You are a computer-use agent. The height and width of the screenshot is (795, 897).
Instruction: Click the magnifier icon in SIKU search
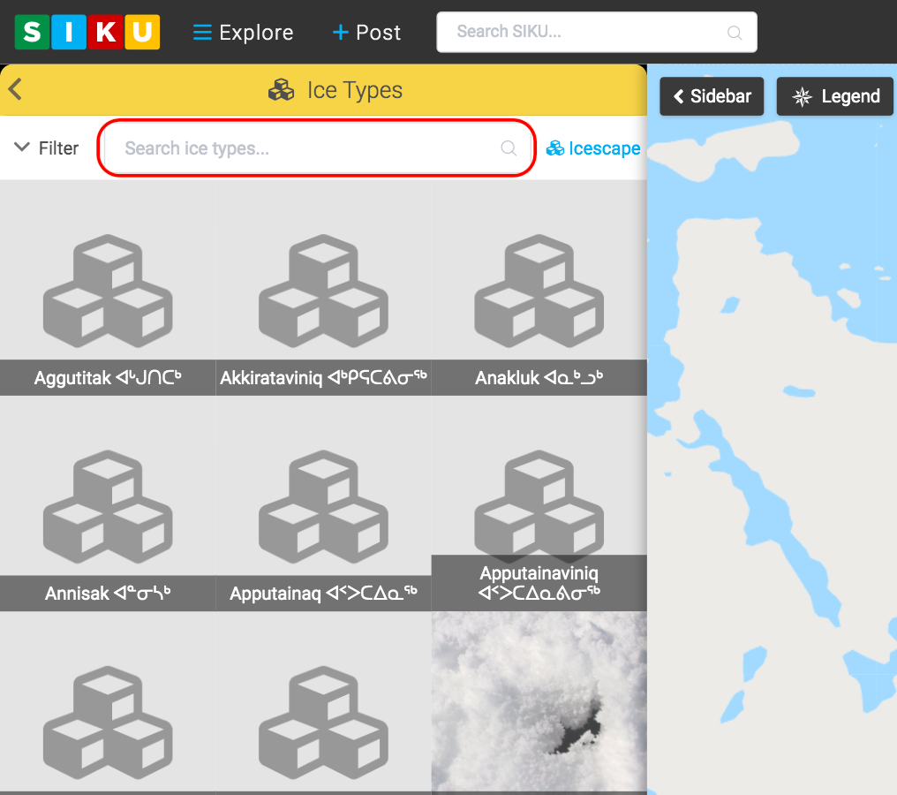coord(735,33)
